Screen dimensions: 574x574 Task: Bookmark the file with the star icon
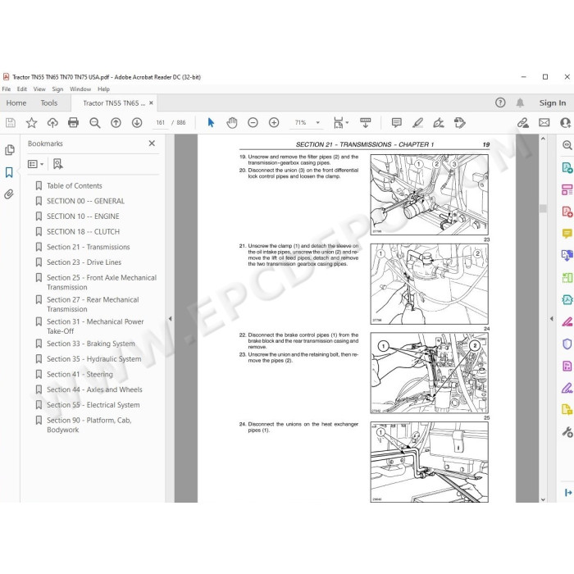(x=31, y=123)
